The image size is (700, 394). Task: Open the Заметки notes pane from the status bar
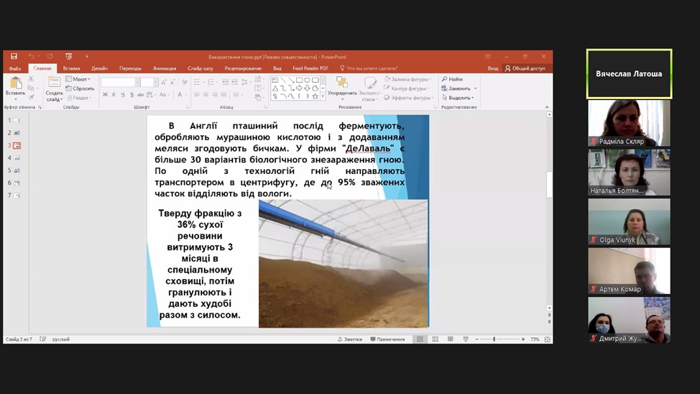click(349, 339)
